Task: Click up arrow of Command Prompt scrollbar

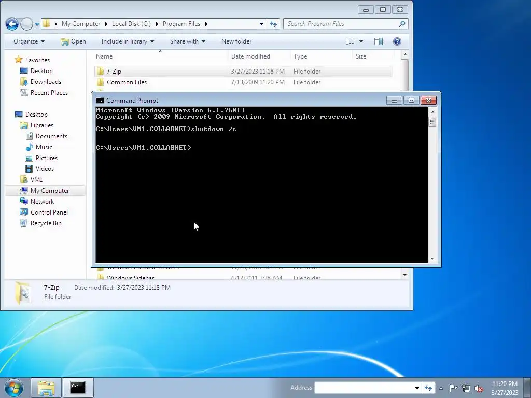Action: 432,112
